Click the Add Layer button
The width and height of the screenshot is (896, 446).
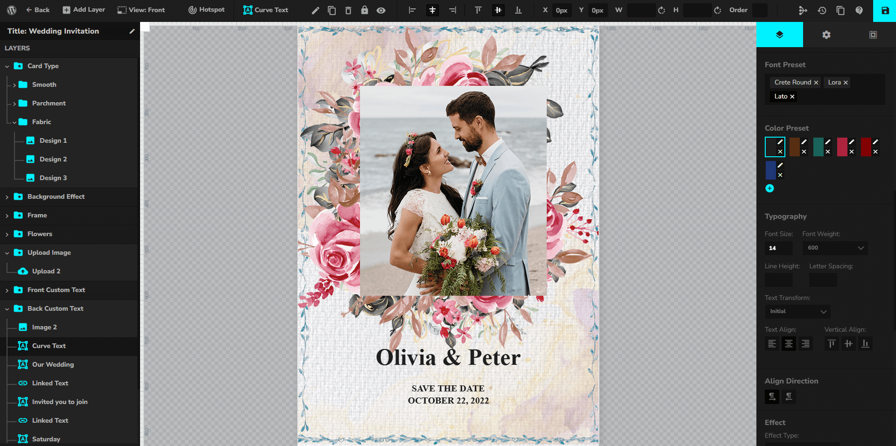click(84, 10)
